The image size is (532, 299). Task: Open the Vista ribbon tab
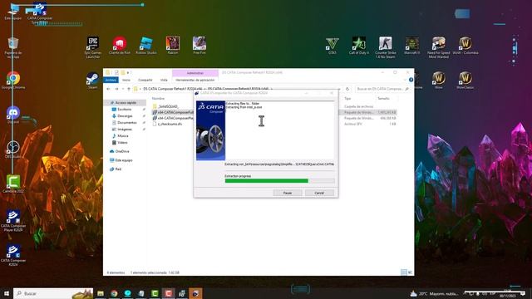click(164, 80)
